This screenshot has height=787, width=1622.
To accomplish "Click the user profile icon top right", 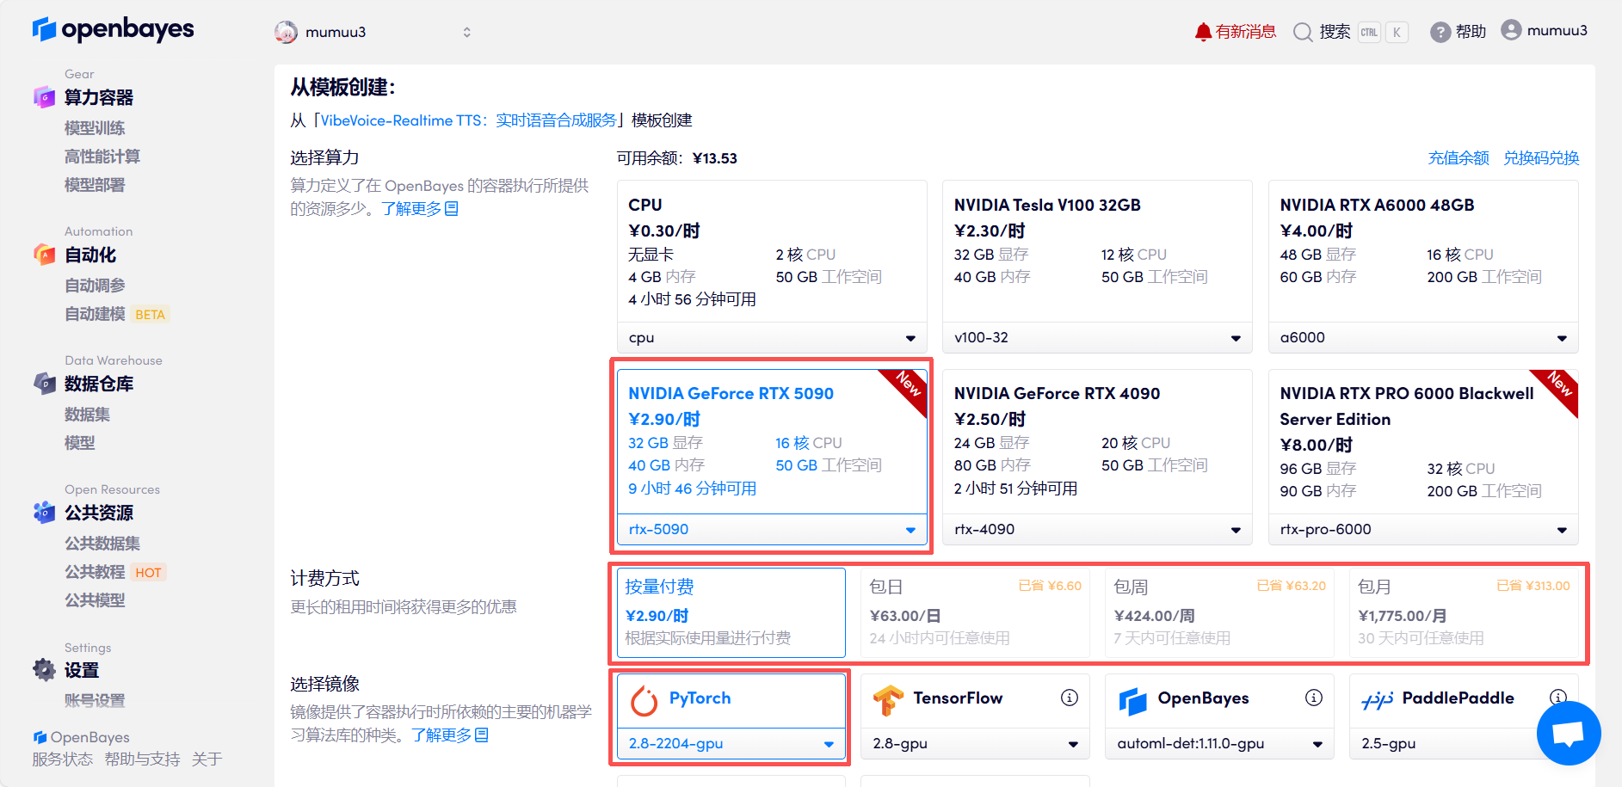I will pos(1511,30).
